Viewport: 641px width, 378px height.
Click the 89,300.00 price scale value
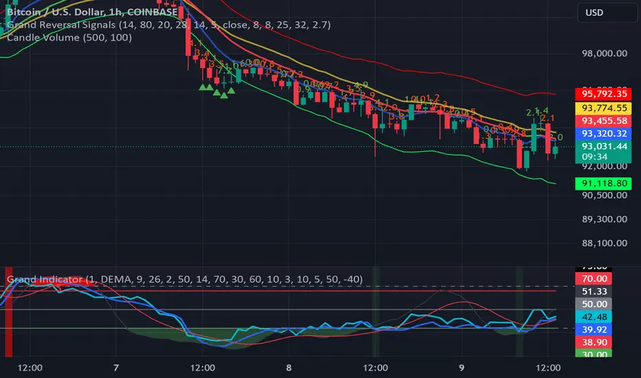click(605, 219)
